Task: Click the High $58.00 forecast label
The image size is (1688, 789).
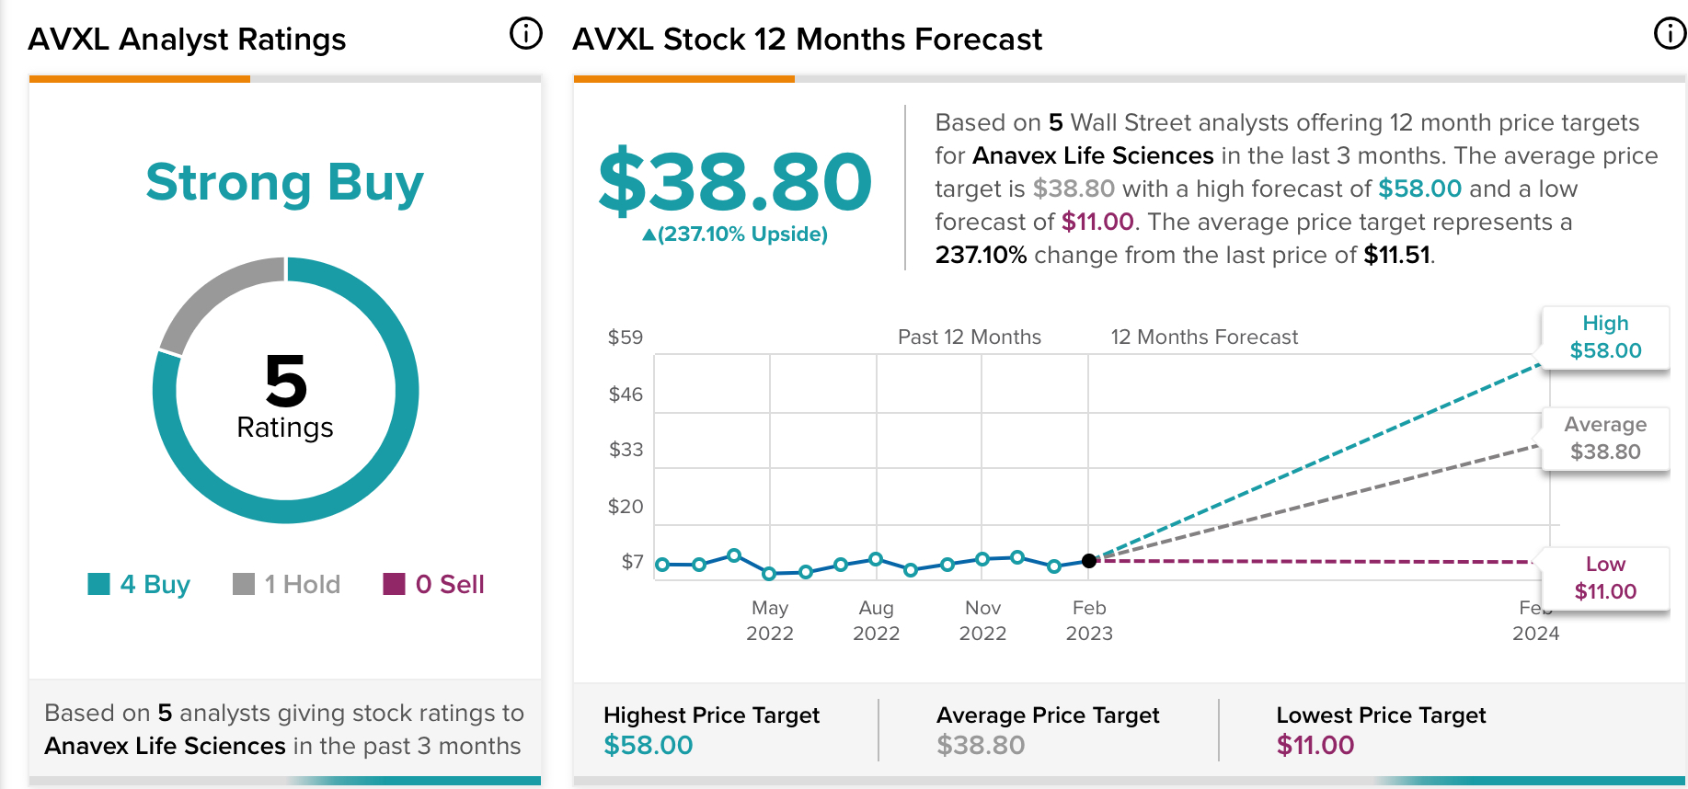Action: pyautogui.click(x=1605, y=337)
